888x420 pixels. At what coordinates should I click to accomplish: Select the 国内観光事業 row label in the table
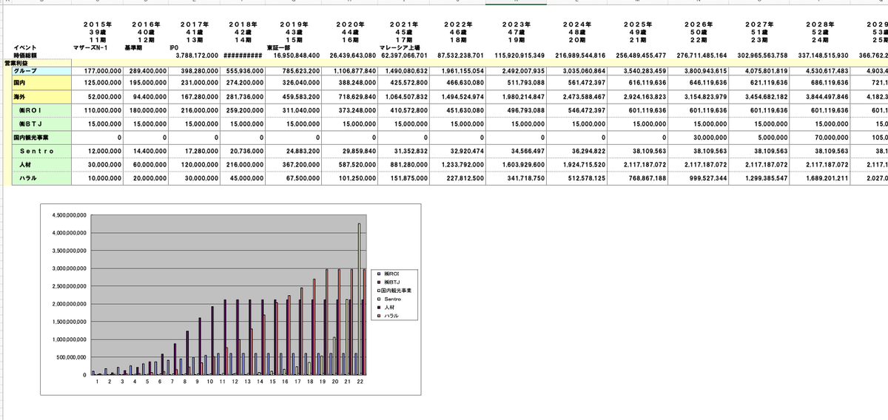[x=40, y=137]
